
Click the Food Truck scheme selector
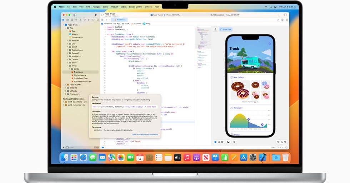(x=156, y=15)
